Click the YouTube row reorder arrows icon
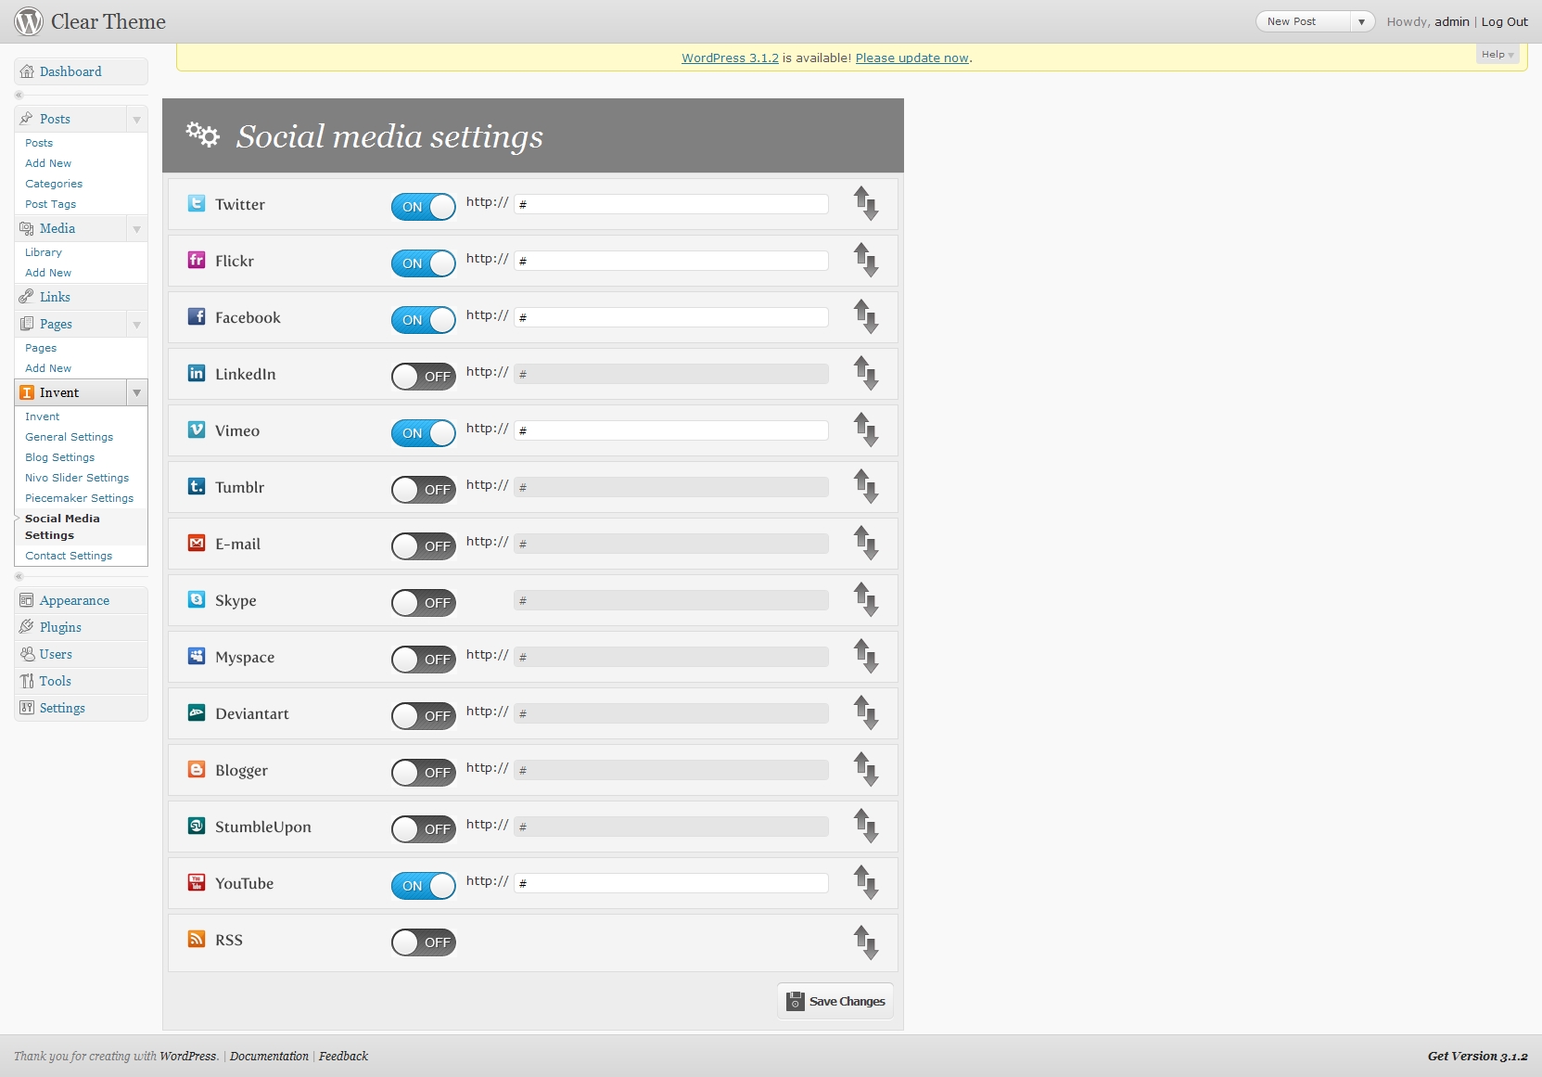Image resolution: width=1542 pixels, height=1077 pixels. click(x=865, y=883)
